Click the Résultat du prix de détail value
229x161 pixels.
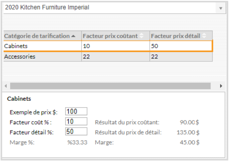188,132
